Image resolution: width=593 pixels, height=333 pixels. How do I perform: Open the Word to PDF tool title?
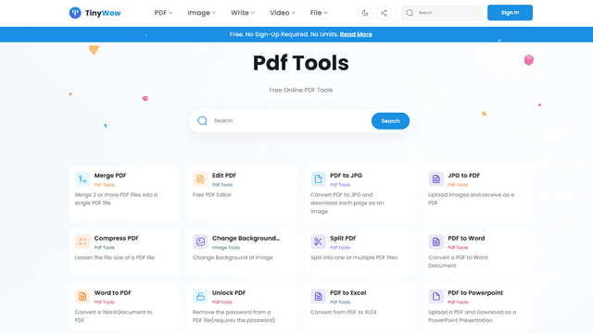point(113,293)
